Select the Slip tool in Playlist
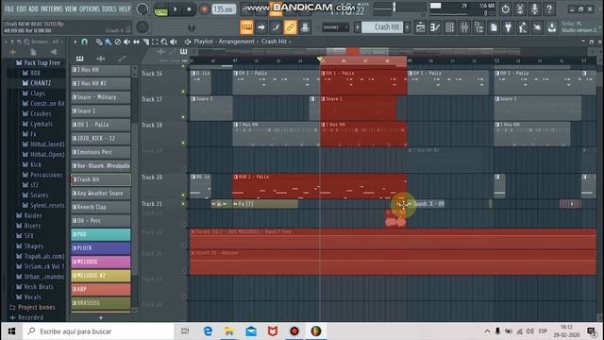The width and height of the screenshot is (604, 340). (x=136, y=42)
